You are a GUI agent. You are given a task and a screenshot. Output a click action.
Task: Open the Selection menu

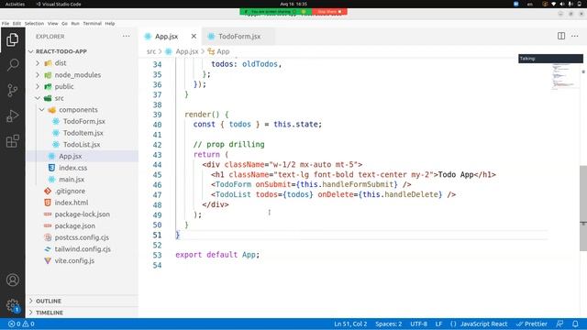[x=35, y=23]
